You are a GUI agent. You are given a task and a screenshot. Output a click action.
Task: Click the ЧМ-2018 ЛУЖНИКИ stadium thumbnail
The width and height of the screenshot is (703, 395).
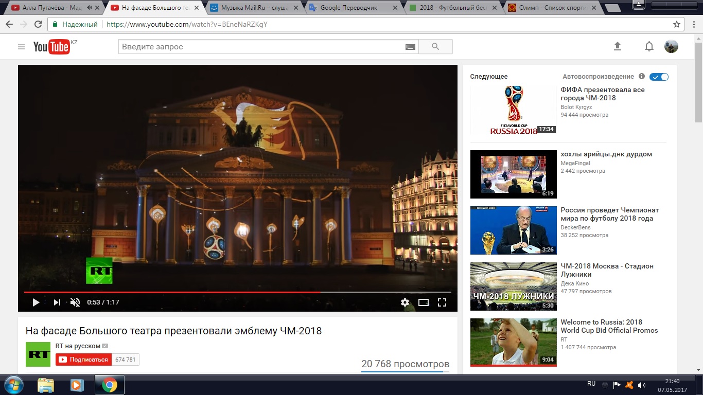(x=514, y=286)
